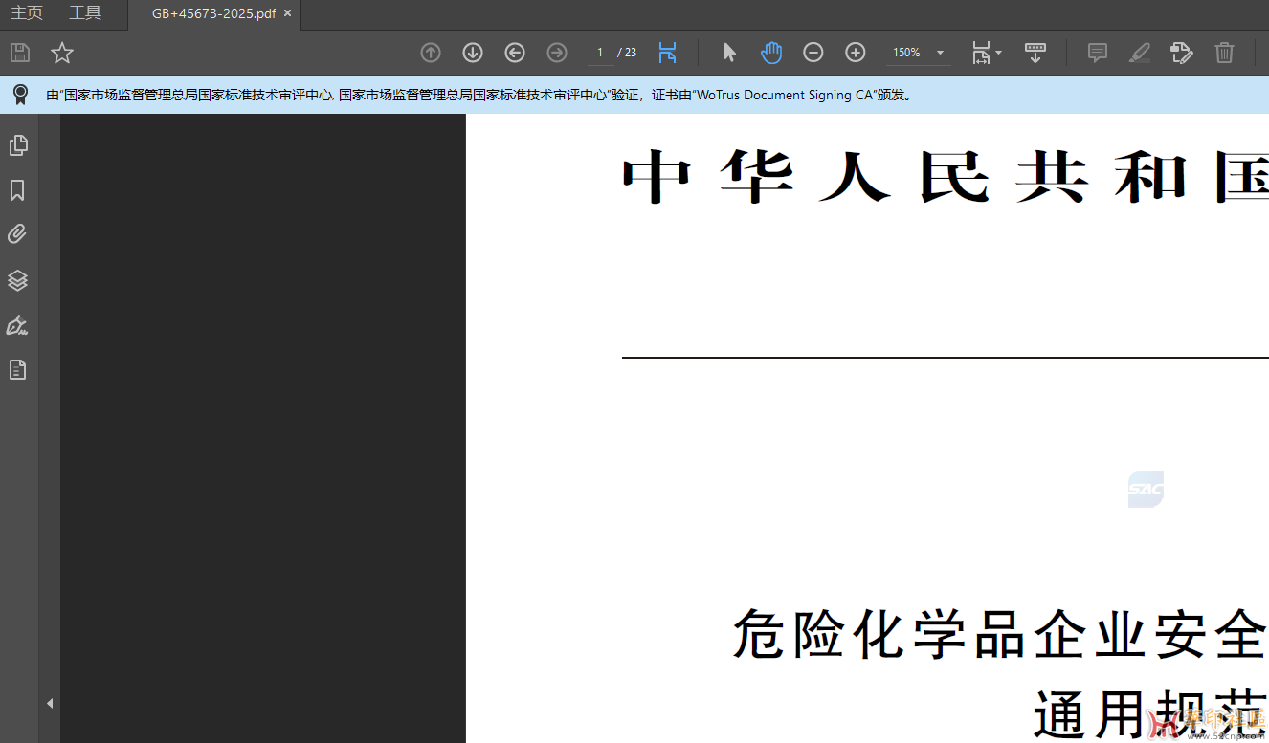Image resolution: width=1269 pixels, height=743 pixels.
Task: Go to the next page arrow
Action: pyautogui.click(x=473, y=53)
